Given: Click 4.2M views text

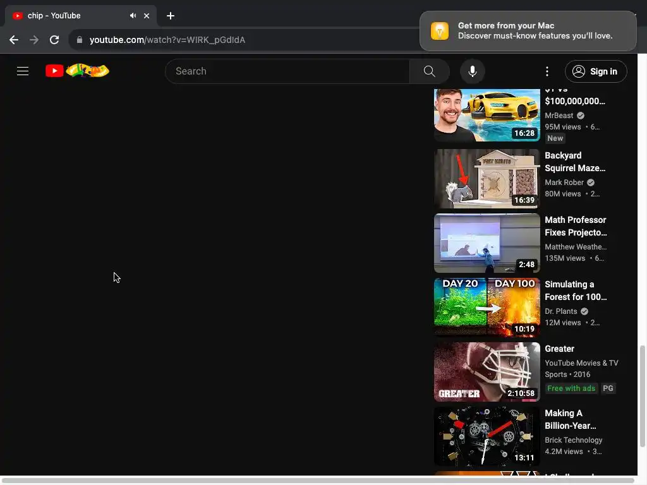Looking at the screenshot, I should coord(564,451).
